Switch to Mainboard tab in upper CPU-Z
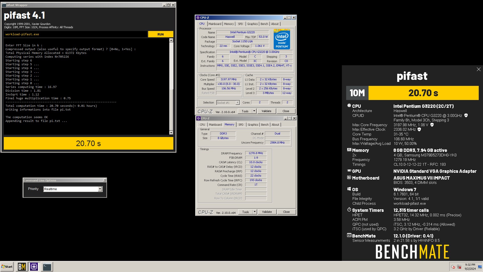The height and width of the screenshot is (272, 483). [x=215, y=24]
